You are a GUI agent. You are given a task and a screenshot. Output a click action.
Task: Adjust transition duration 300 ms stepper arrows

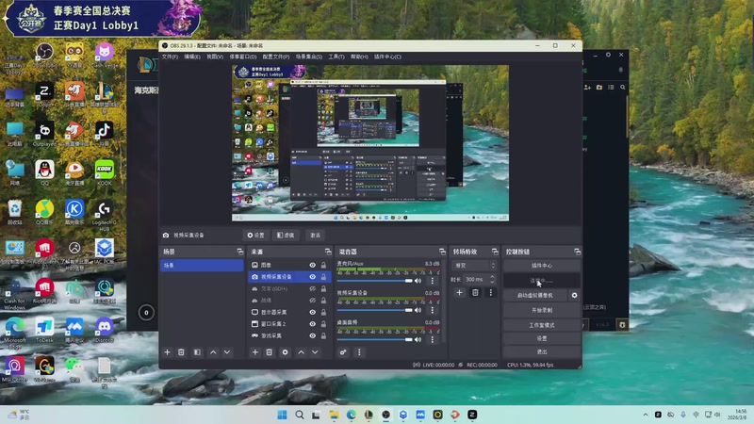point(492,279)
